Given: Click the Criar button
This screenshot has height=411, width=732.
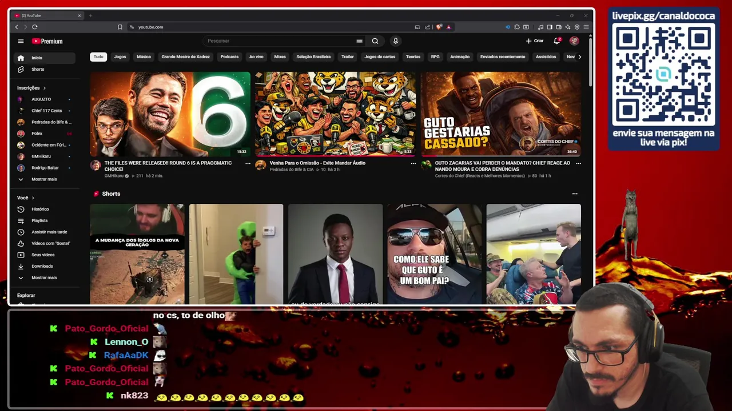Looking at the screenshot, I should coord(535,41).
